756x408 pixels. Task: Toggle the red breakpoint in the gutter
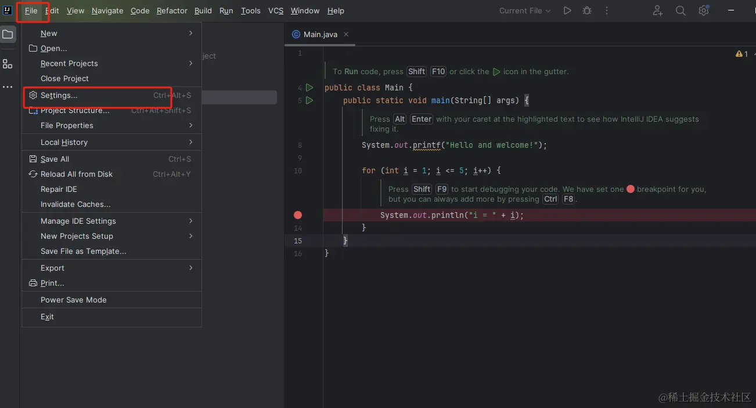point(298,215)
